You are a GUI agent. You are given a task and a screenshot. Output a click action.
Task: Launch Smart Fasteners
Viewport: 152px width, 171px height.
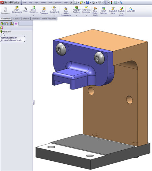pos(44,11)
